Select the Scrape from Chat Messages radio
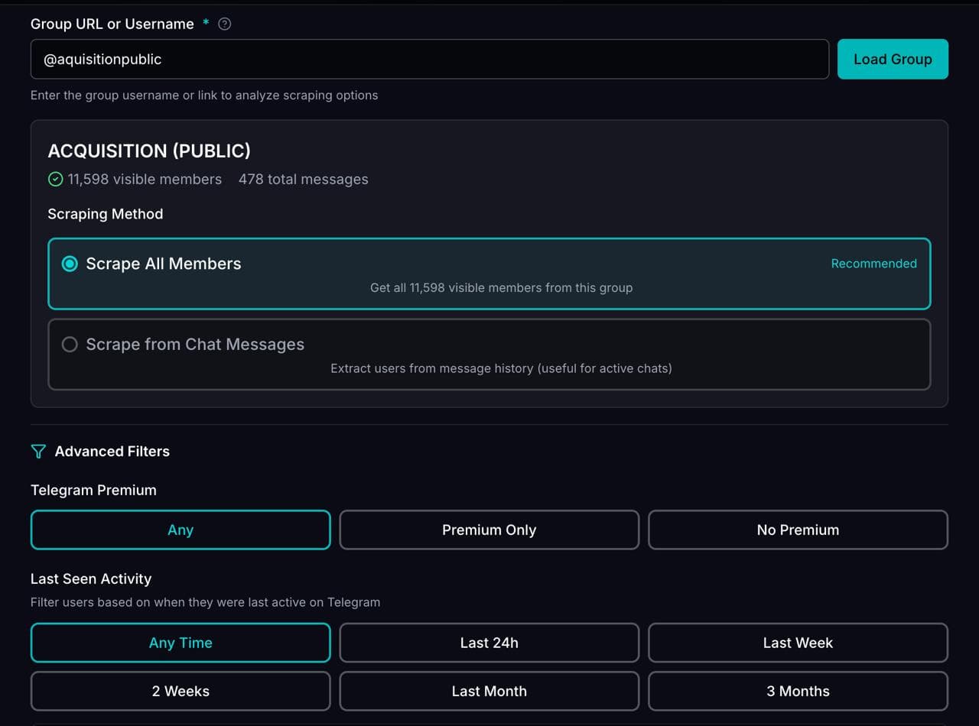The image size is (979, 726). [70, 345]
